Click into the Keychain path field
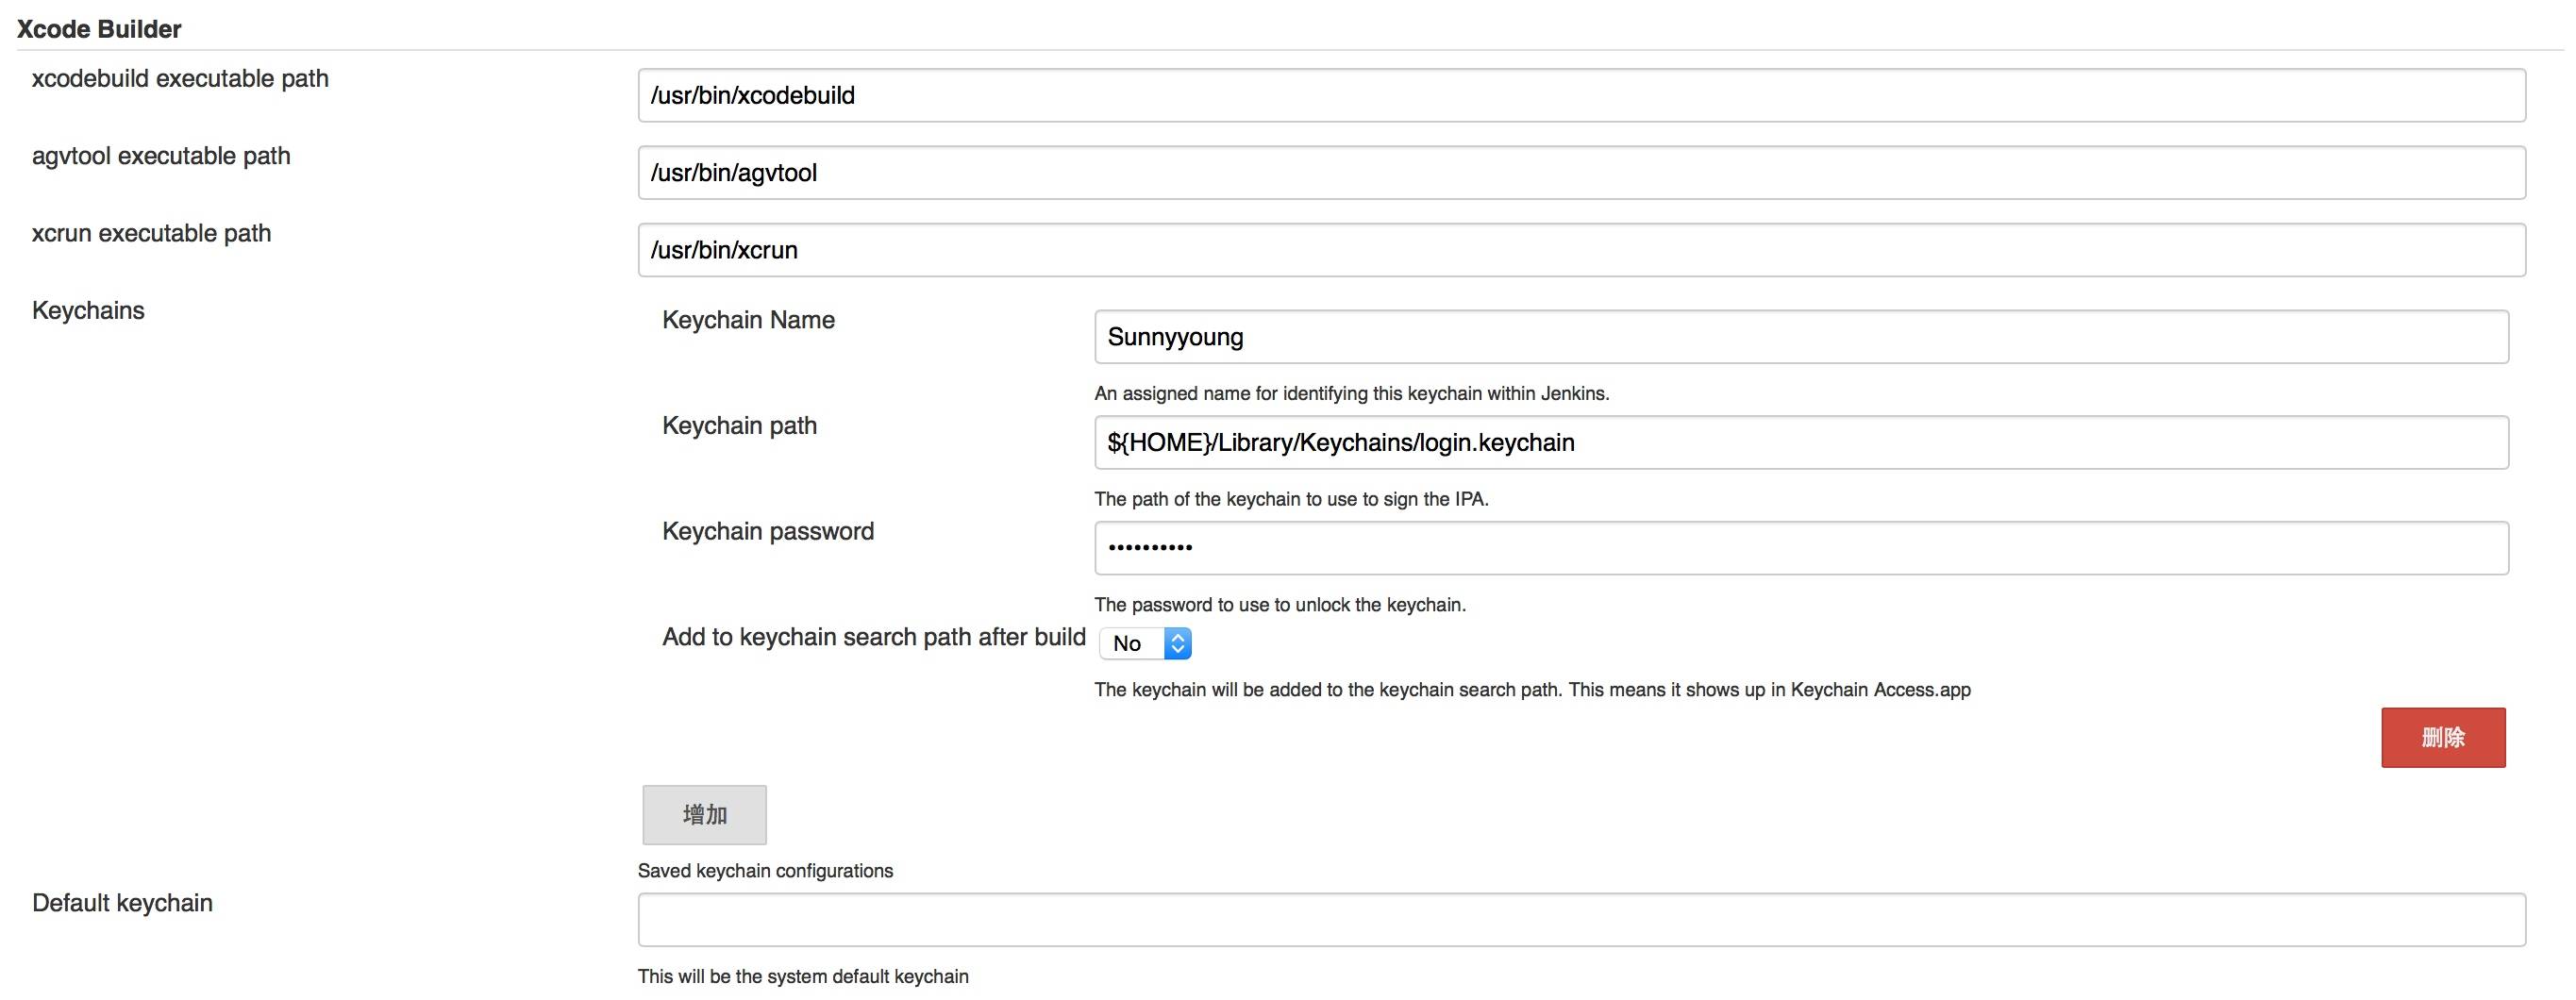2576x1000 pixels. (1800, 442)
